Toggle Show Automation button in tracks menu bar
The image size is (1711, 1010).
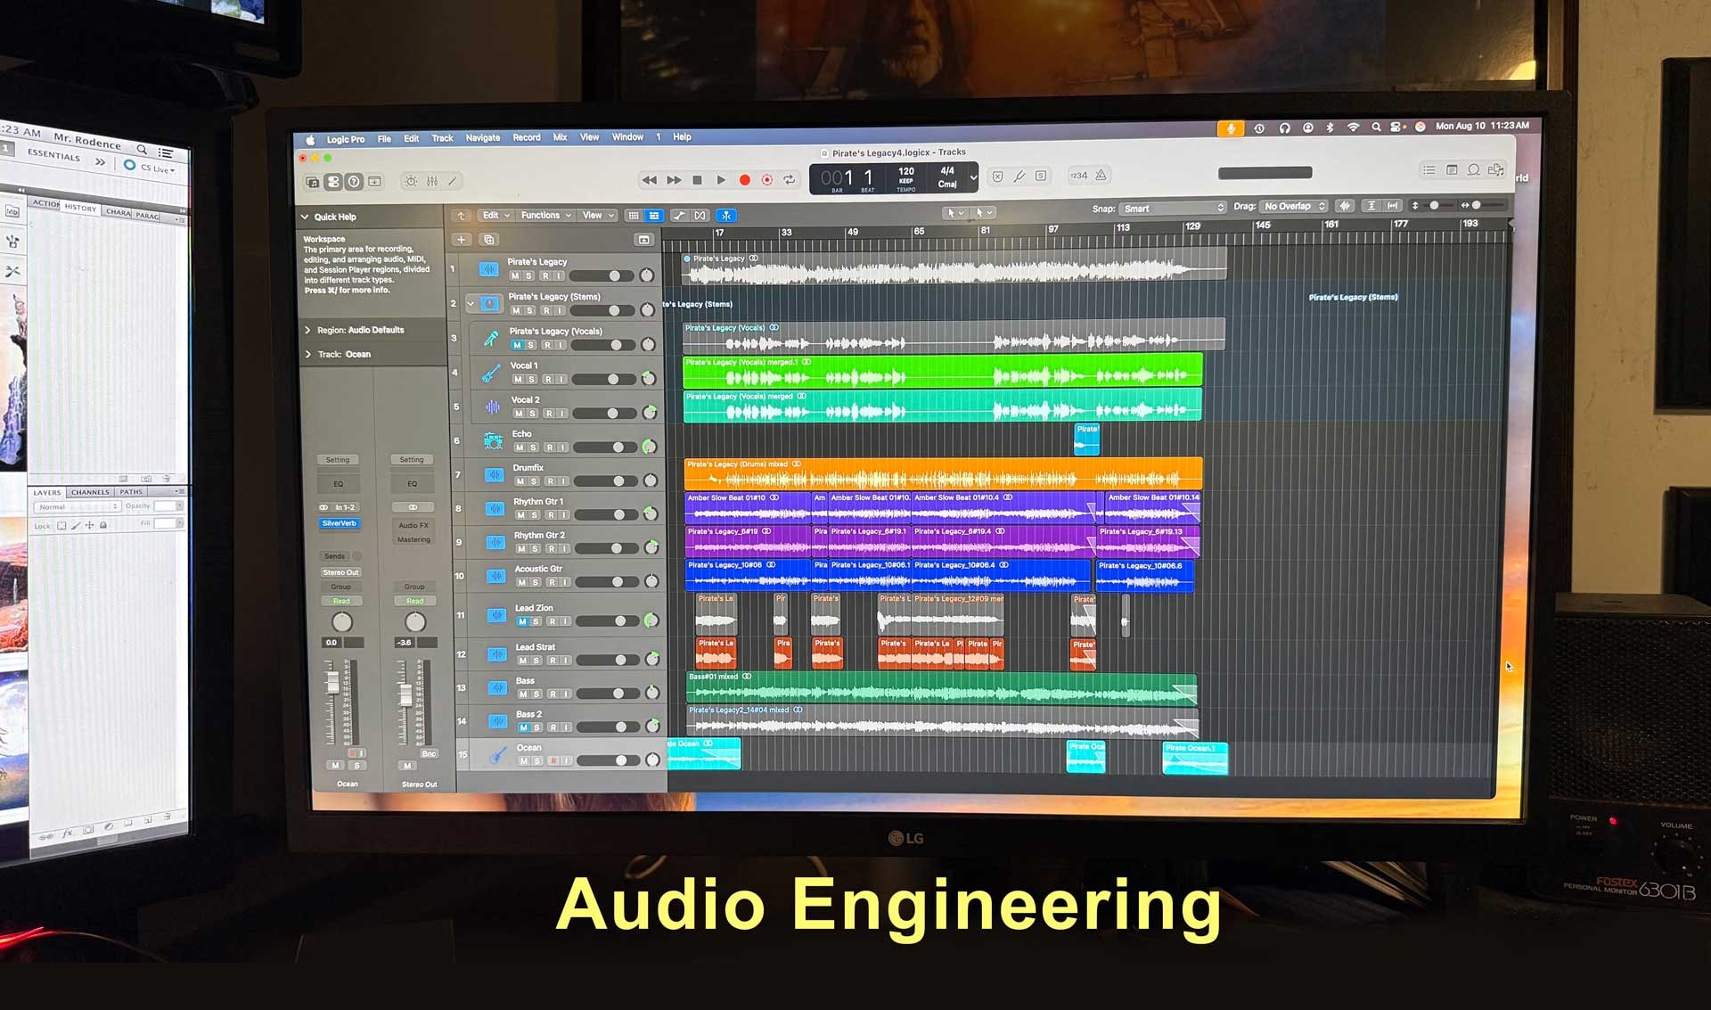tap(679, 216)
